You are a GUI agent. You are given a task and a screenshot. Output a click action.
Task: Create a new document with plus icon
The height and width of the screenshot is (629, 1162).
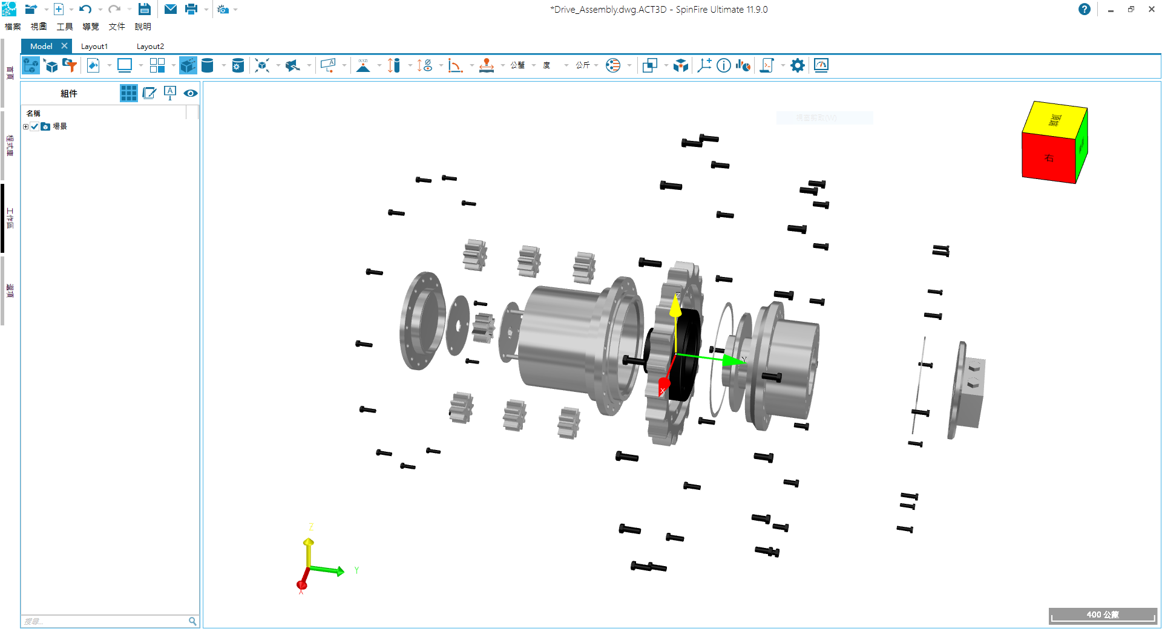59,9
